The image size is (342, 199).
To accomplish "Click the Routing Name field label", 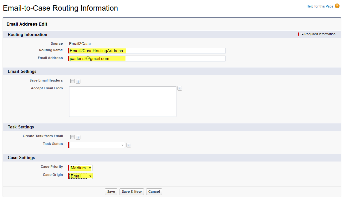I will 51,50.
